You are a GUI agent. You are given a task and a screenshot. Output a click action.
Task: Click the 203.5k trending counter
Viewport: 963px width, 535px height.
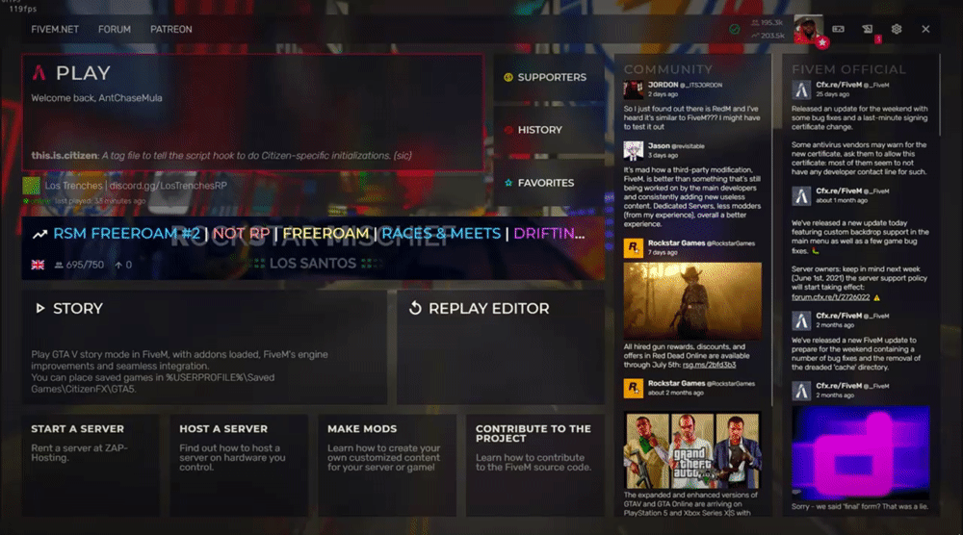pyautogui.click(x=768, y=36)
